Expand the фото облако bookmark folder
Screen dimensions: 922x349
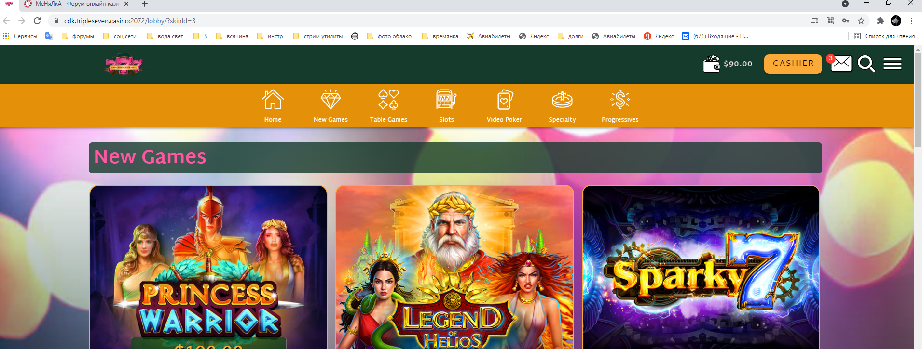pyautogui.click(x=389, y=36)
